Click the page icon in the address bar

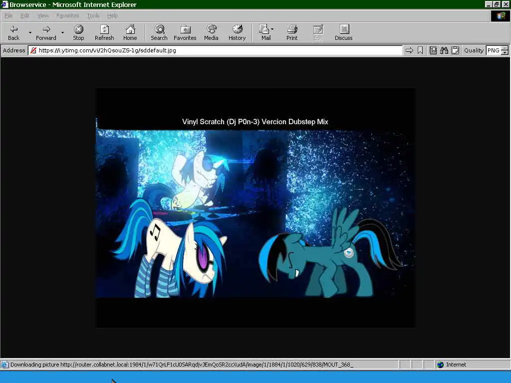tap(33, 50)
